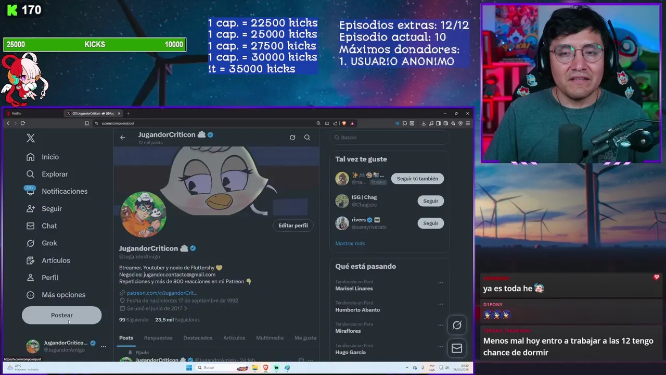Screen dimensions: 666x375
Task: Open Notificaciones in the sidebar
Action: pos(57,191)
